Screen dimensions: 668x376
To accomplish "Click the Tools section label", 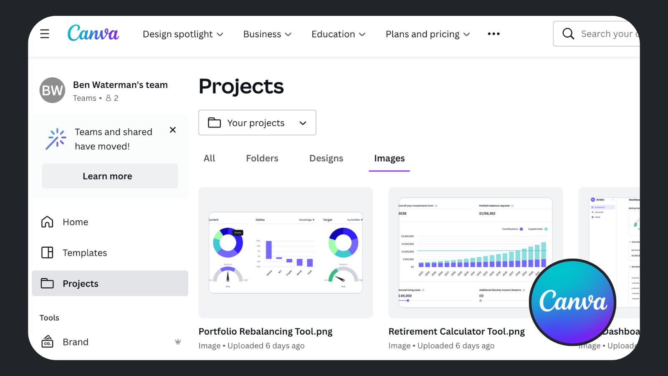I will click(49, 318).
